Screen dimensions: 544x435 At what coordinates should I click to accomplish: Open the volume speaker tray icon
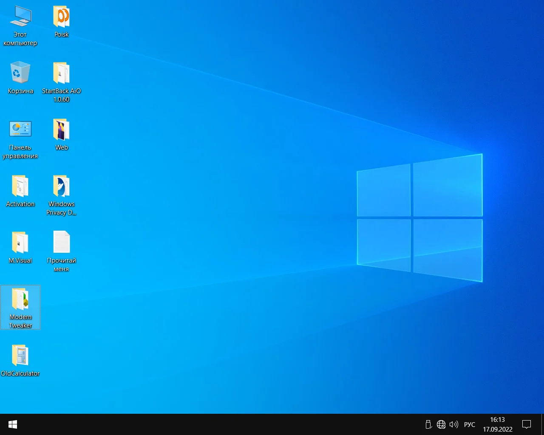[x=453, y=424]
